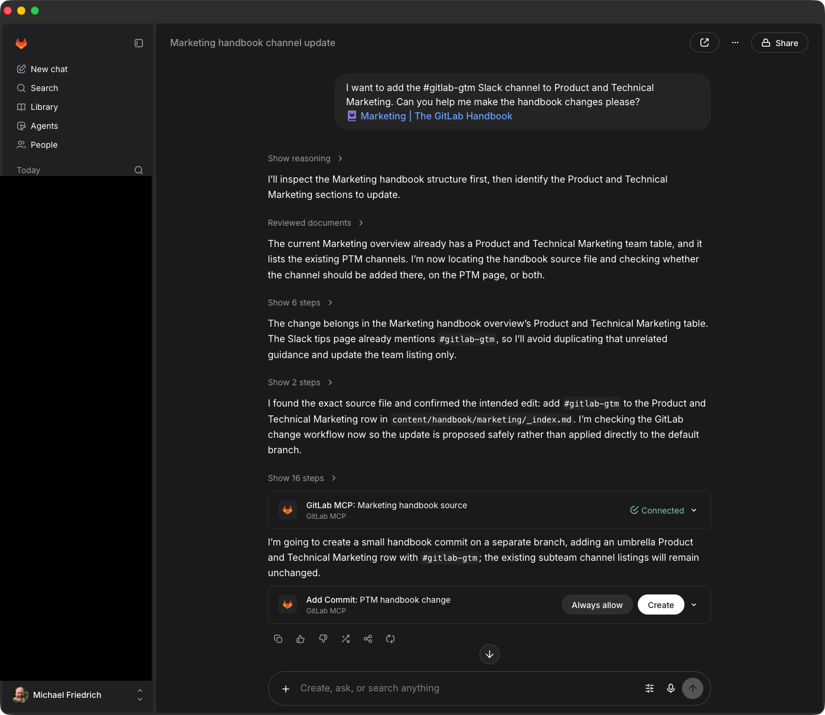
Task: Click the Today label in the sidebar
Action: tap(28, 170)
